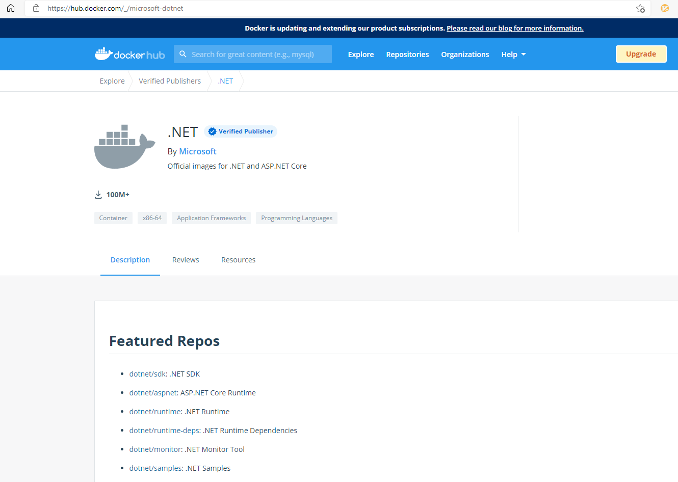Open the dotnet/runtime-deps repo link
678x482 pixels.
pyautogui.click(x=164, y=431)
